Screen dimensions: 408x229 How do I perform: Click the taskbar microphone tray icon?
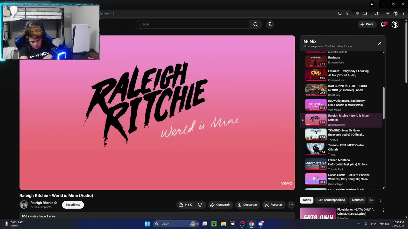point(366,224)
